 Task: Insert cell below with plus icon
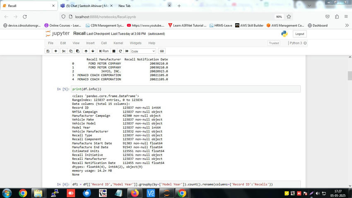point(55,51)
